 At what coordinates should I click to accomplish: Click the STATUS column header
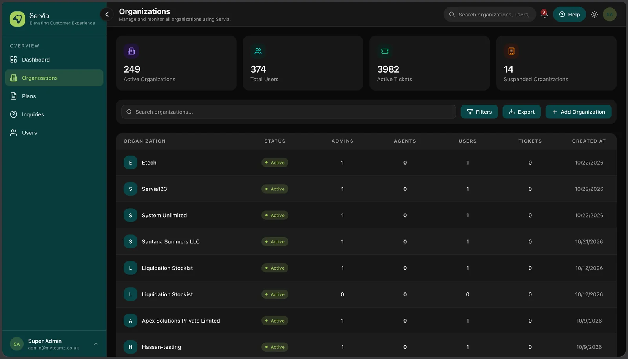[275, 141]
